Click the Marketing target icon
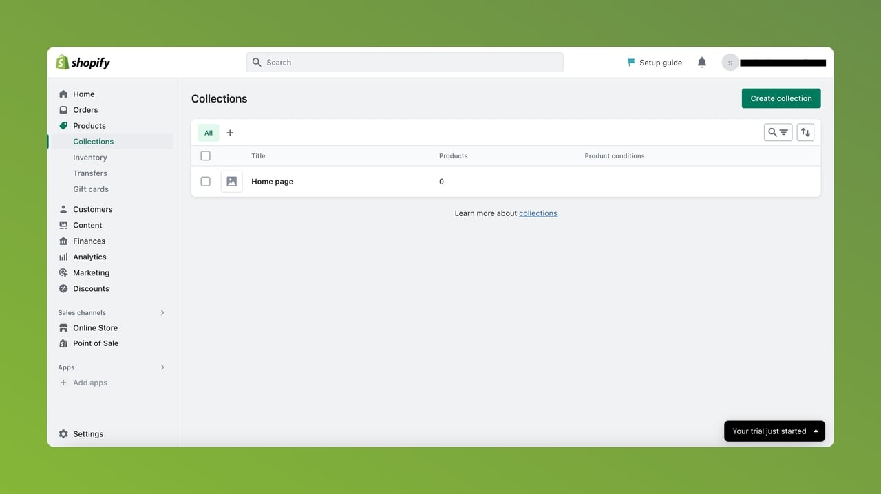881x494 pixels. point(63,272)
